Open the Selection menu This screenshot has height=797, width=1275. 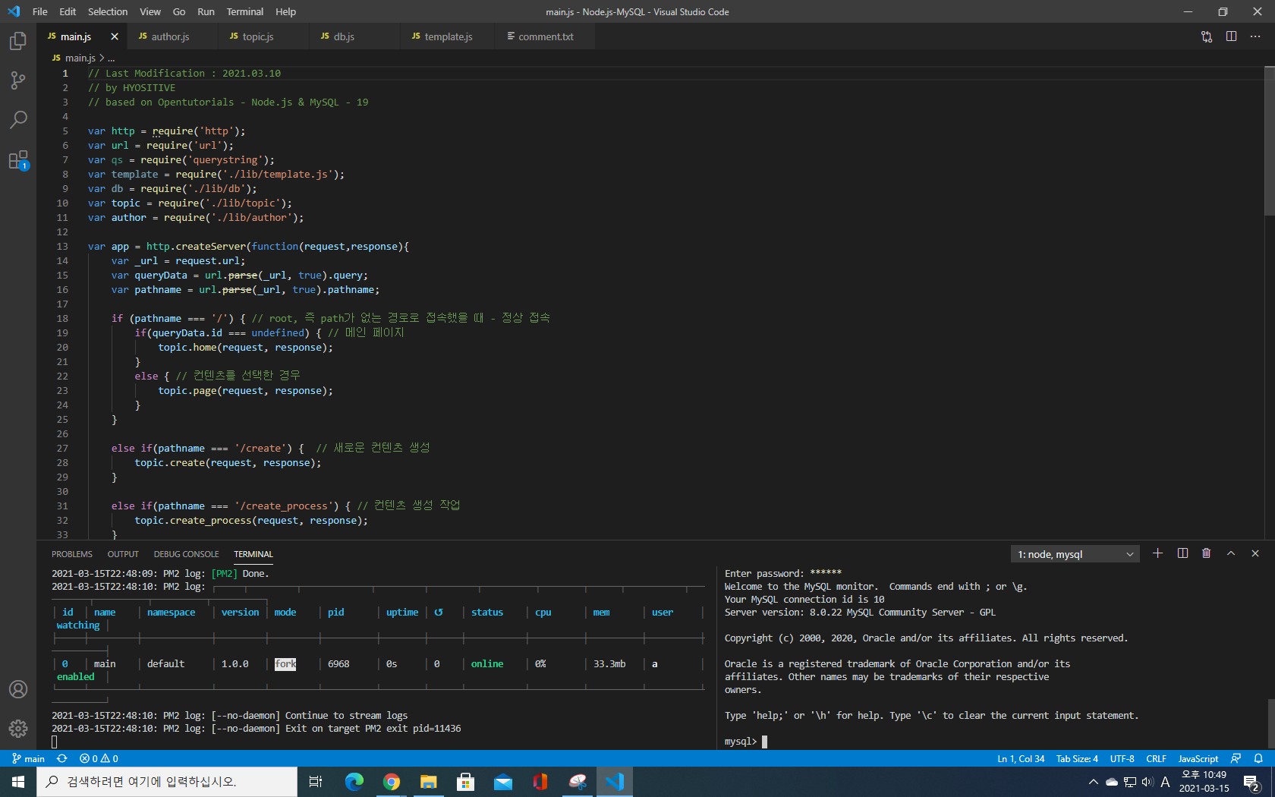[x=108, y=11]
